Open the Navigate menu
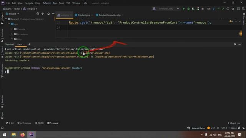The height and width of the screenshot is (138, 246). click(x=29, y=3)
